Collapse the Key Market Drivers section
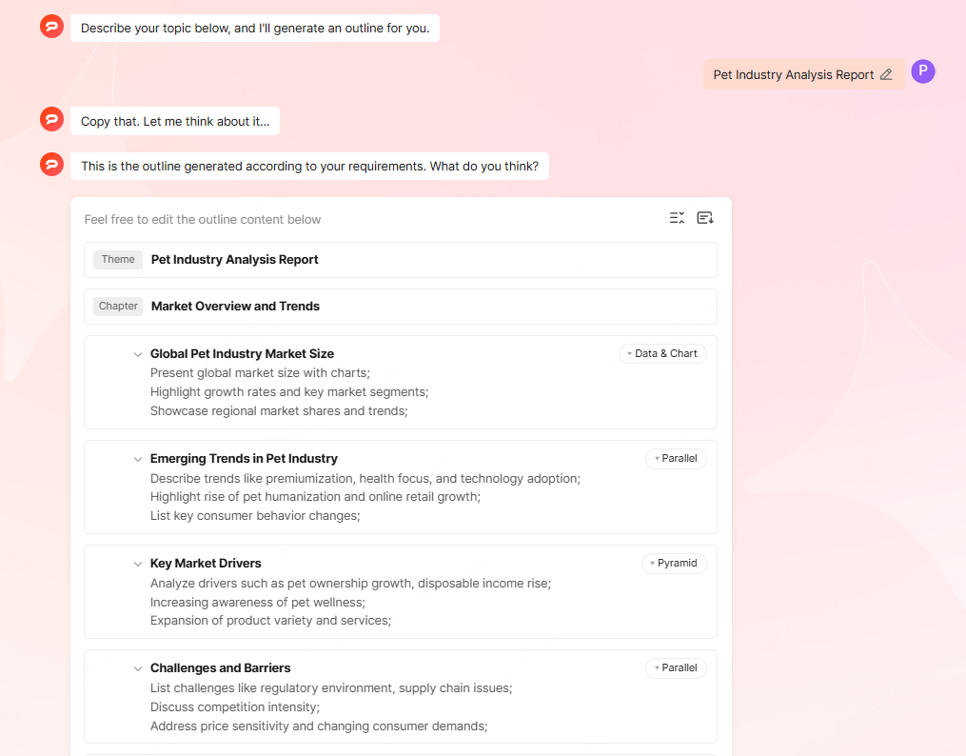 (x=138, y=564)
